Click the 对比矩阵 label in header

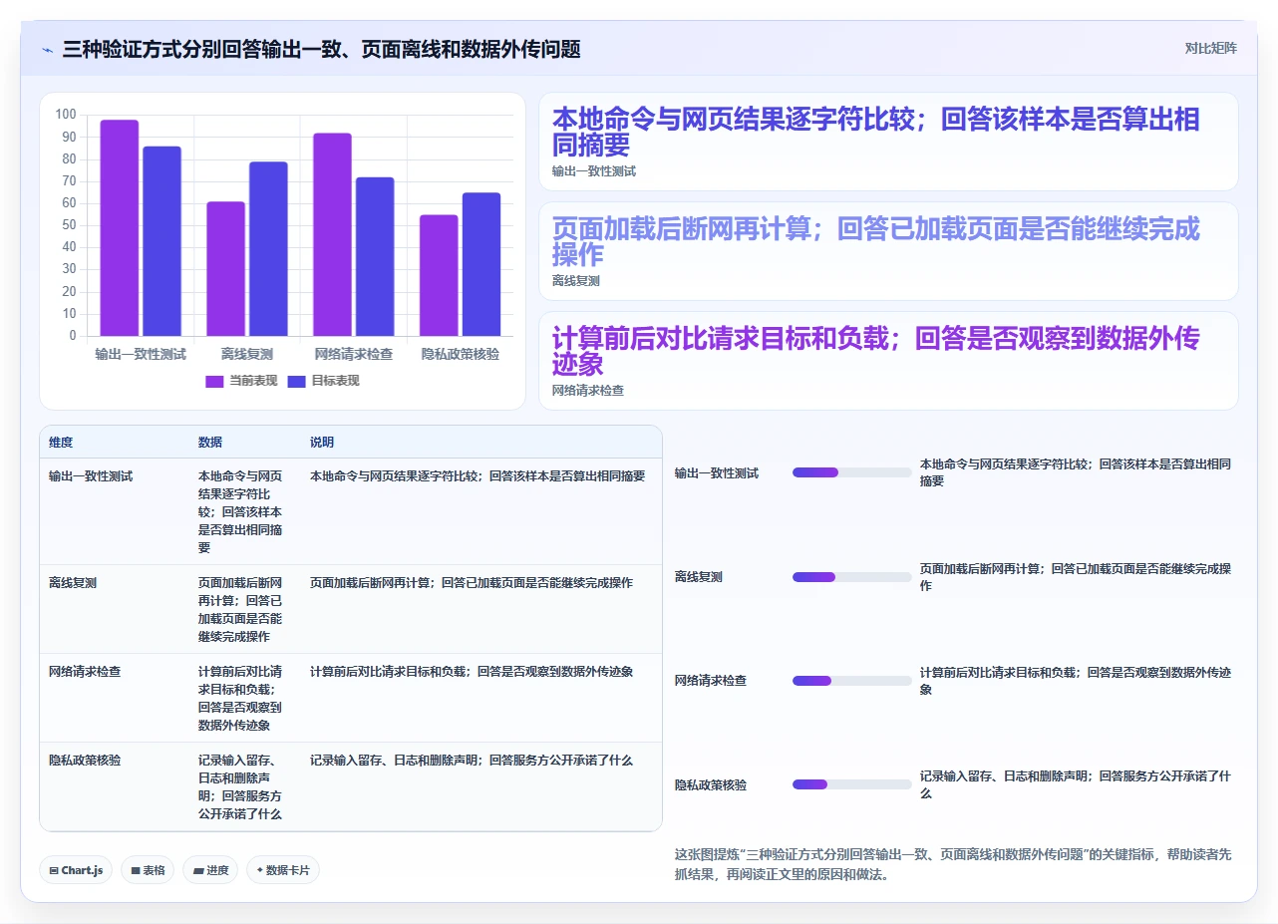coord(1210,48)
